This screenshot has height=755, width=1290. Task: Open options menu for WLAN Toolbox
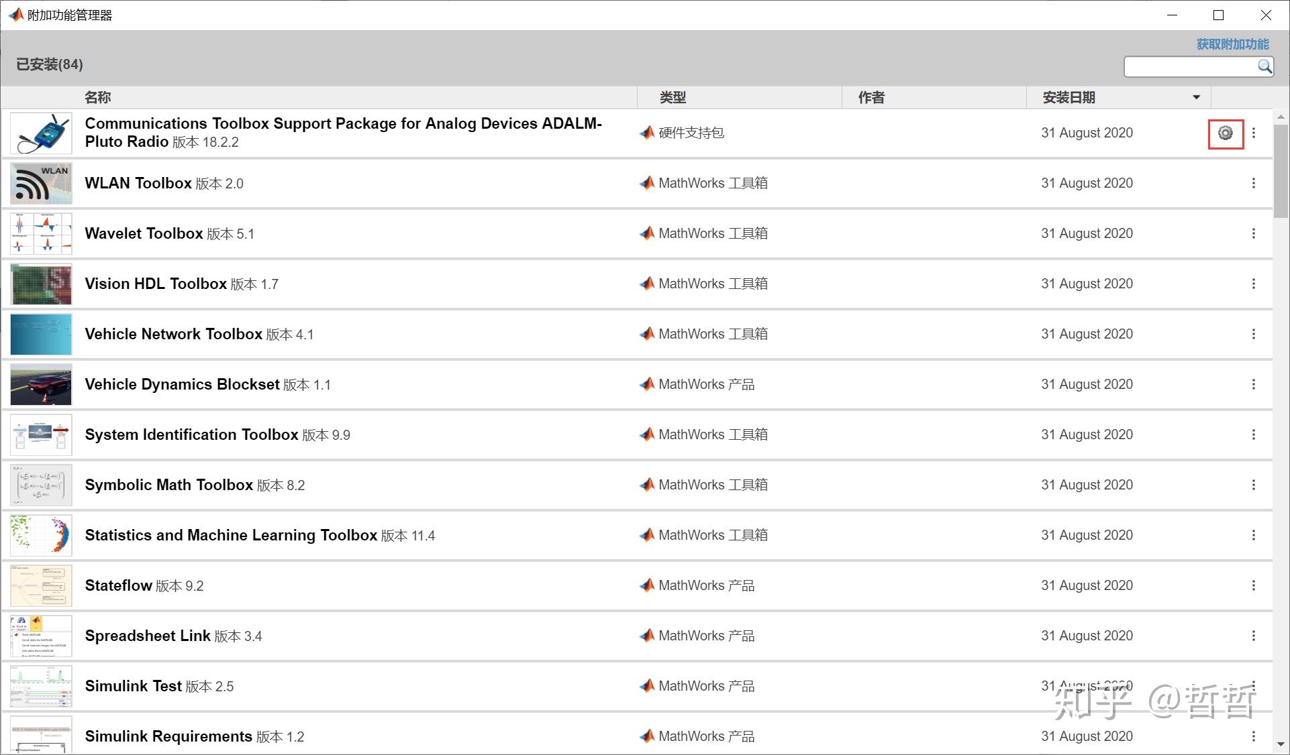pos(1253,183)
